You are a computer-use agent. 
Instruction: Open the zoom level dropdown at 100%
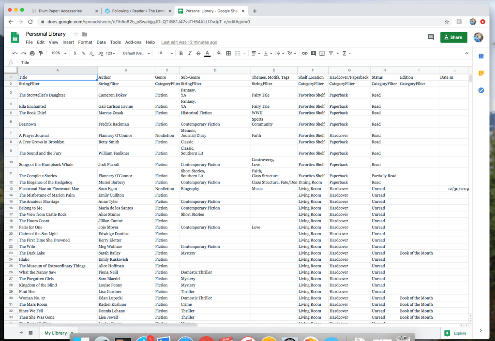58,53
